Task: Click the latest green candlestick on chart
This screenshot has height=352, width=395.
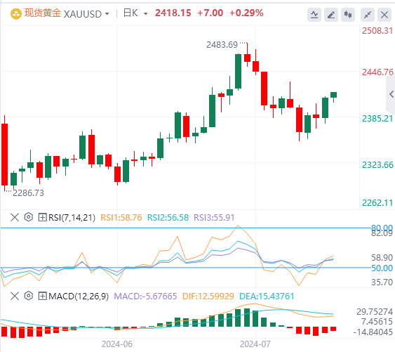Action: tap(333, 95)
